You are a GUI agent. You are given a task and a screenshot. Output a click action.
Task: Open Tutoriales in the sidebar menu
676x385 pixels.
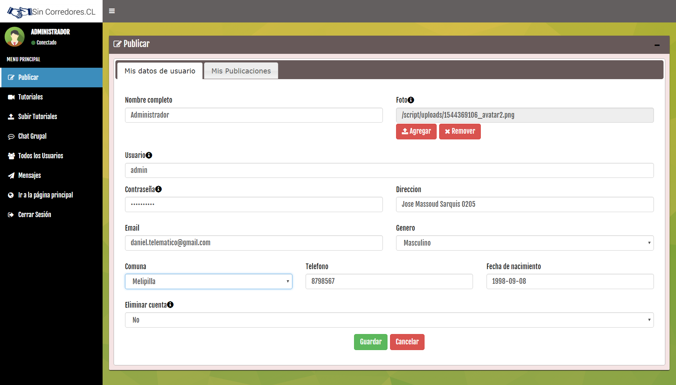pyautogui.click(x=30, y=97)
